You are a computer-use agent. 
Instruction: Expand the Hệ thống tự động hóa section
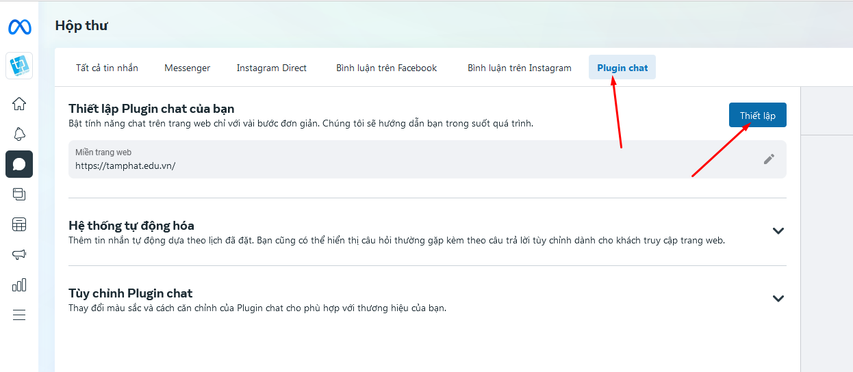(778, 231)
